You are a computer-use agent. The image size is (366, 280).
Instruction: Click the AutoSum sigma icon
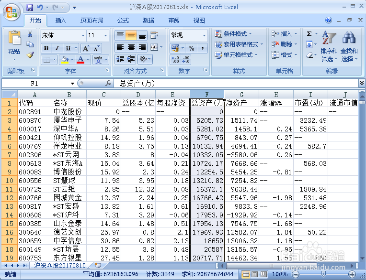tap(309, 34)
